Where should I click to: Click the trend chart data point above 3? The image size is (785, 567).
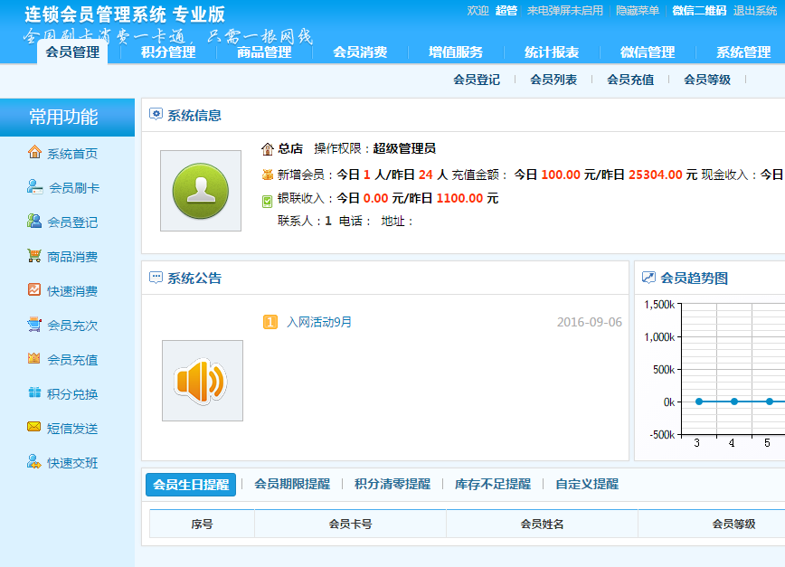[699, 402]
